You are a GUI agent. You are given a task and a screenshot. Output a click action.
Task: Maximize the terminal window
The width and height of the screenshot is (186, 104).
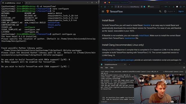(92, 3)
